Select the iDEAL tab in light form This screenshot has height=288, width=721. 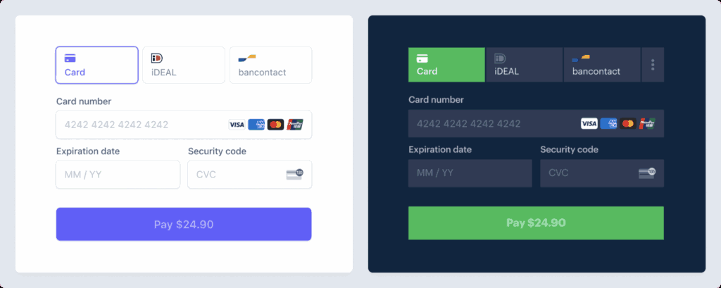click(184, 65)
